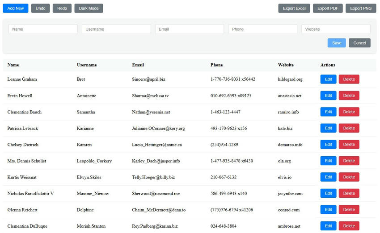380x233 pixels.
Task: Cancel the entry form
Action: tap(359, 43)
